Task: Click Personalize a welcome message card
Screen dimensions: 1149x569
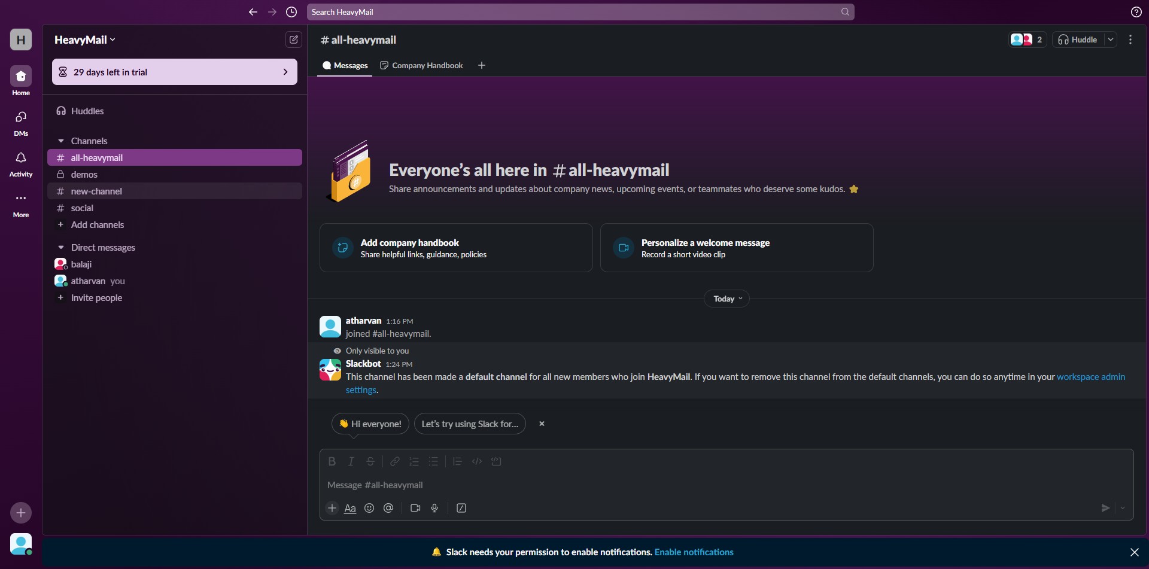Action: (x=737, y=248)
